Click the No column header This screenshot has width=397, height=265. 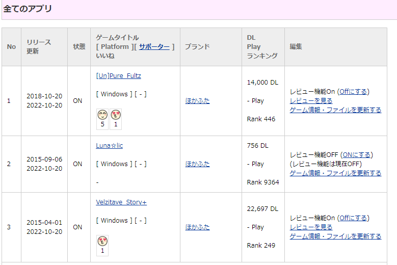click(11, 46)
